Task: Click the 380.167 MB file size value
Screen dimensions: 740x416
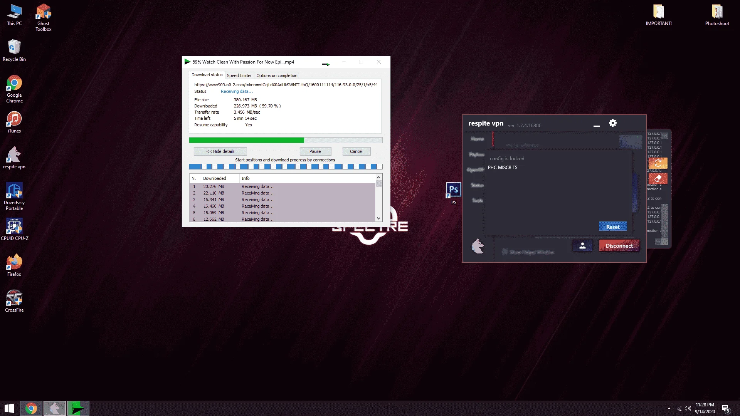Action: (245, 100)
